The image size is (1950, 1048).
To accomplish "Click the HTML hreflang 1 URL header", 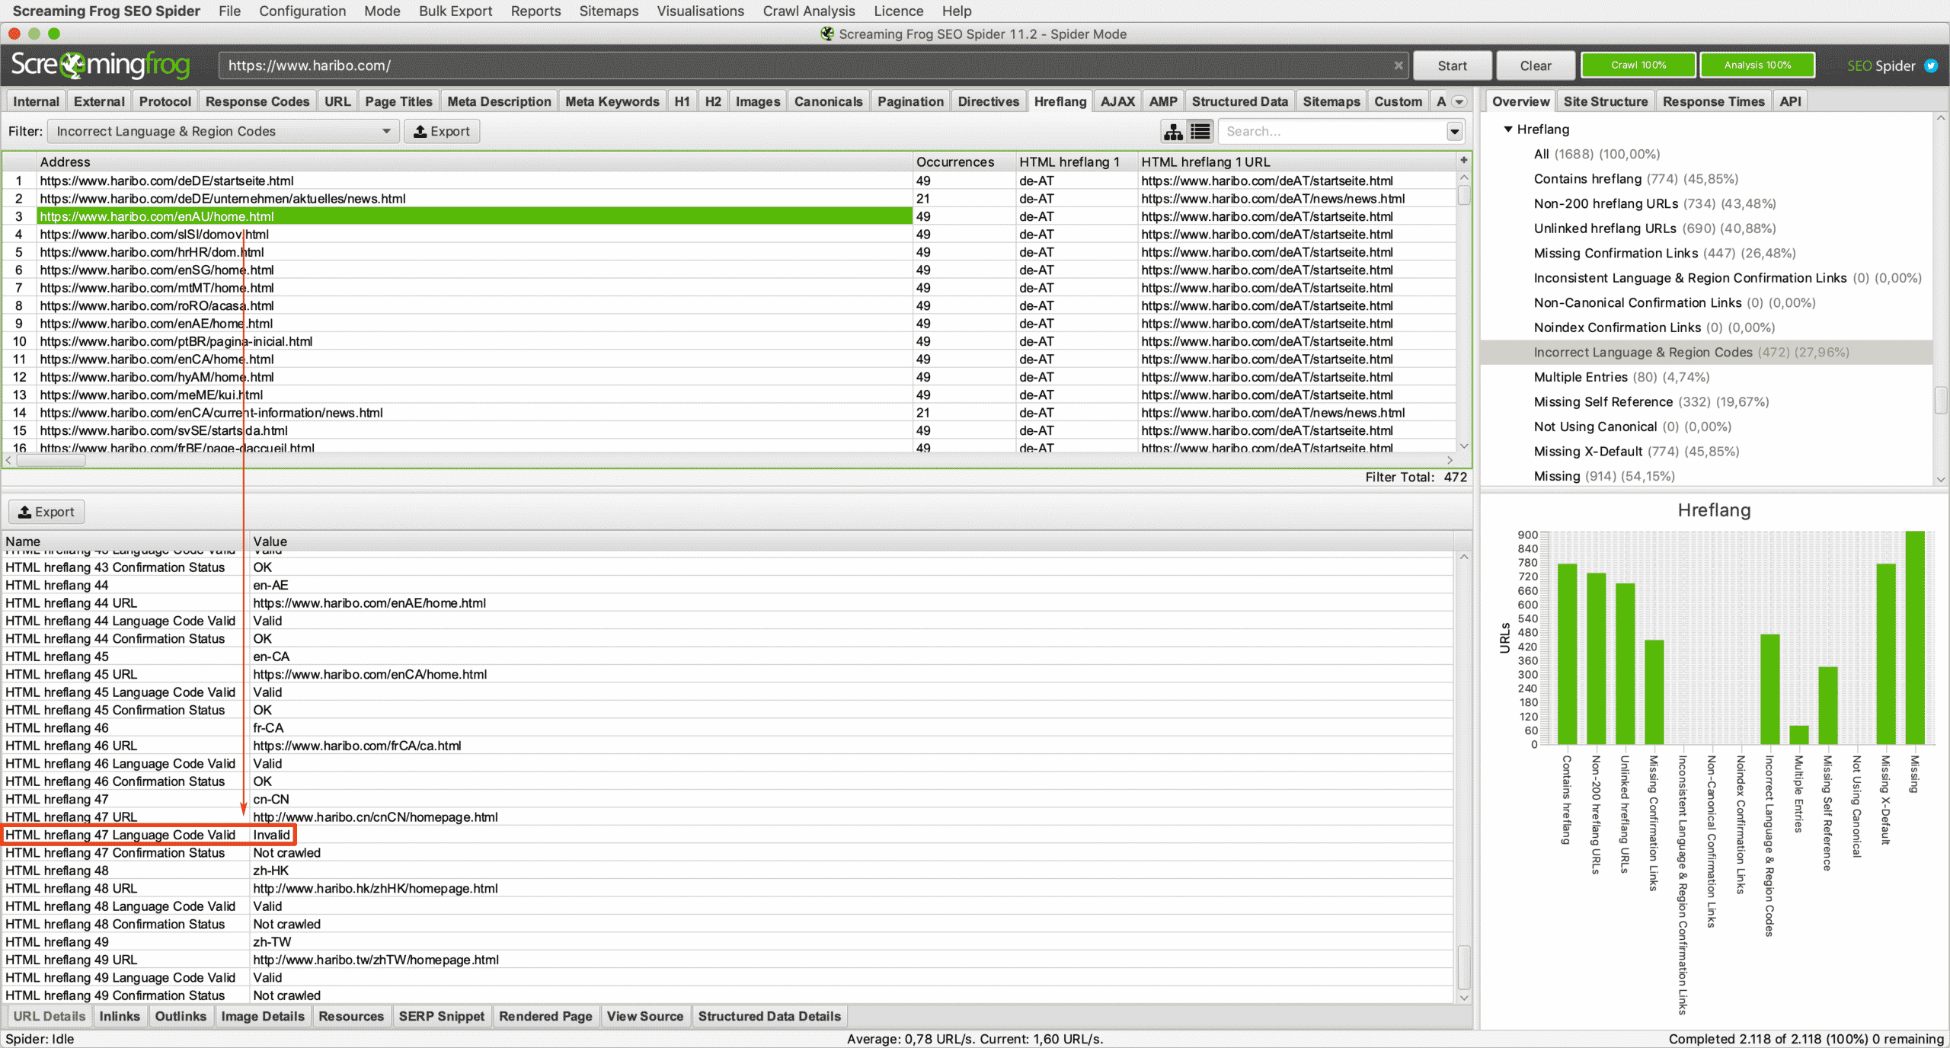I will coord(1297,161).
